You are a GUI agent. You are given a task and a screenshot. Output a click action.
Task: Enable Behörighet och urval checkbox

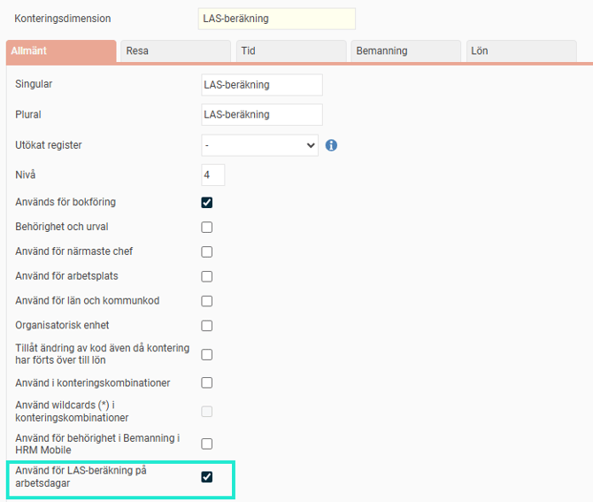[207, 227]
